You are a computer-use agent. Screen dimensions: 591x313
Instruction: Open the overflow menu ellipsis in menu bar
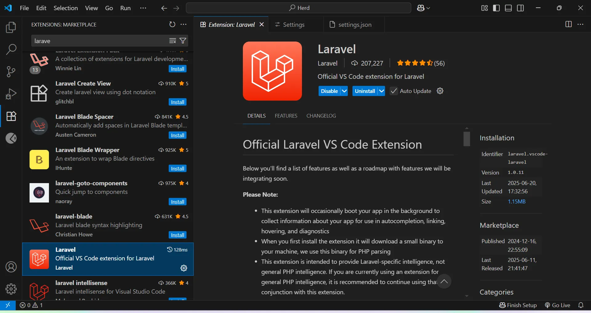143,8
